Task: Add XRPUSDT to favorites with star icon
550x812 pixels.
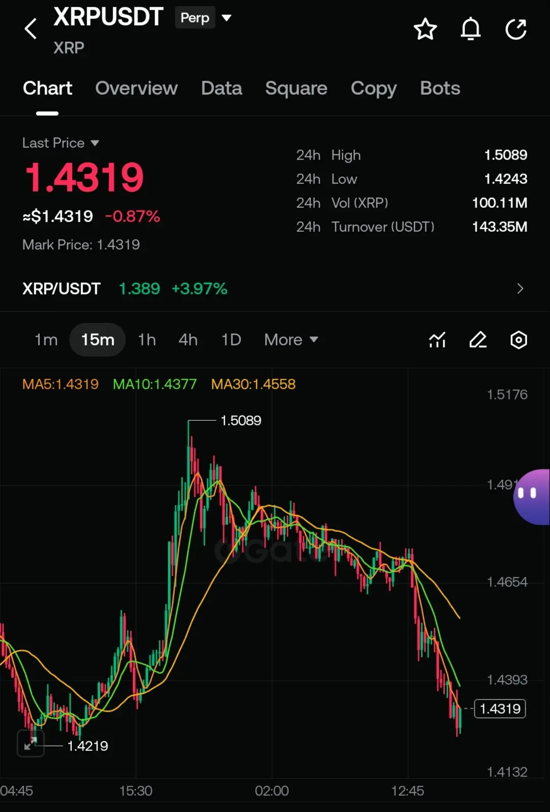Action: click(425, 29)
